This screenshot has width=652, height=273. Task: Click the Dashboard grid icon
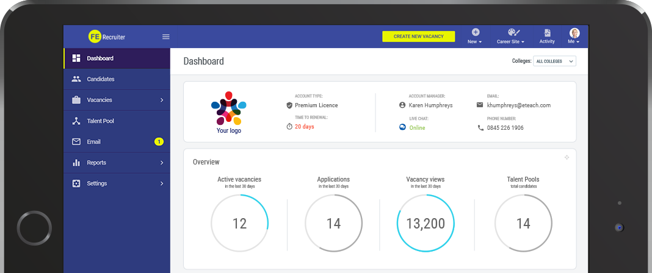pos(76,58)
